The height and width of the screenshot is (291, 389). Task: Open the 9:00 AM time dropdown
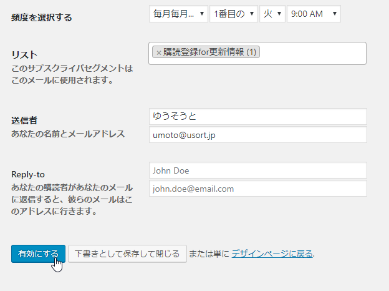pyautogui.click(x=314, y=14)
